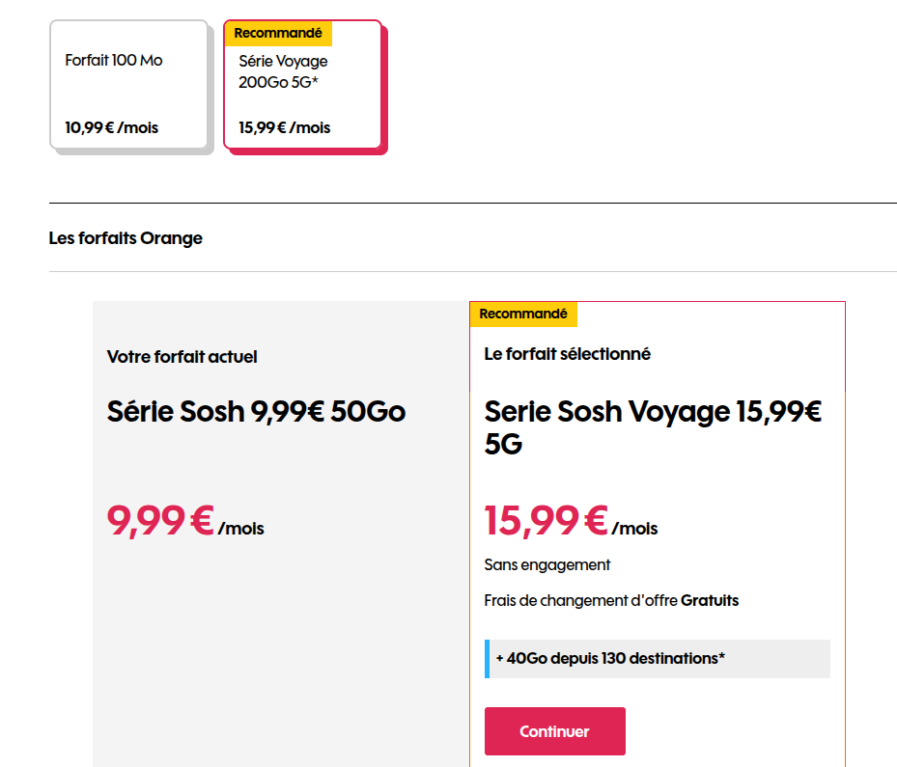Select the Série Sosh 9,99€ 50Go title
This screenshot has width=897, height=767.
point(256,412)
